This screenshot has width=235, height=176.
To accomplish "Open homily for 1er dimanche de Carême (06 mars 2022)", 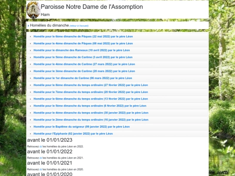I will [83, 78].
